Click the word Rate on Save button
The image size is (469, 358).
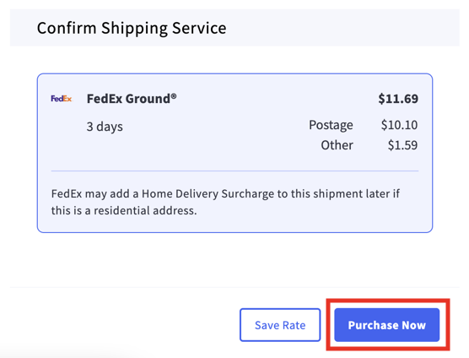(294, 325)
